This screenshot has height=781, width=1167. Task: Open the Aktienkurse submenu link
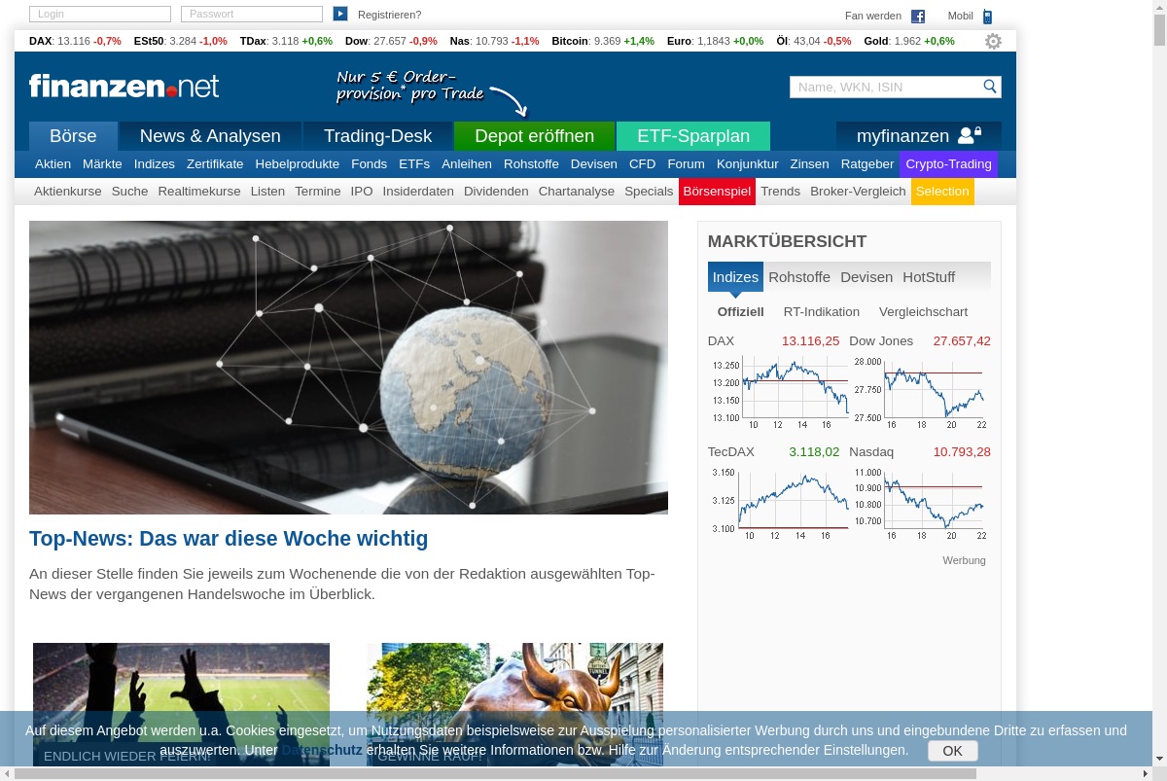tap(68, 192)
